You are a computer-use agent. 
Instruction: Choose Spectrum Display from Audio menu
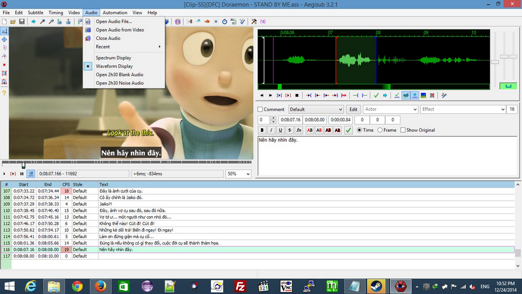pos(113,58)
